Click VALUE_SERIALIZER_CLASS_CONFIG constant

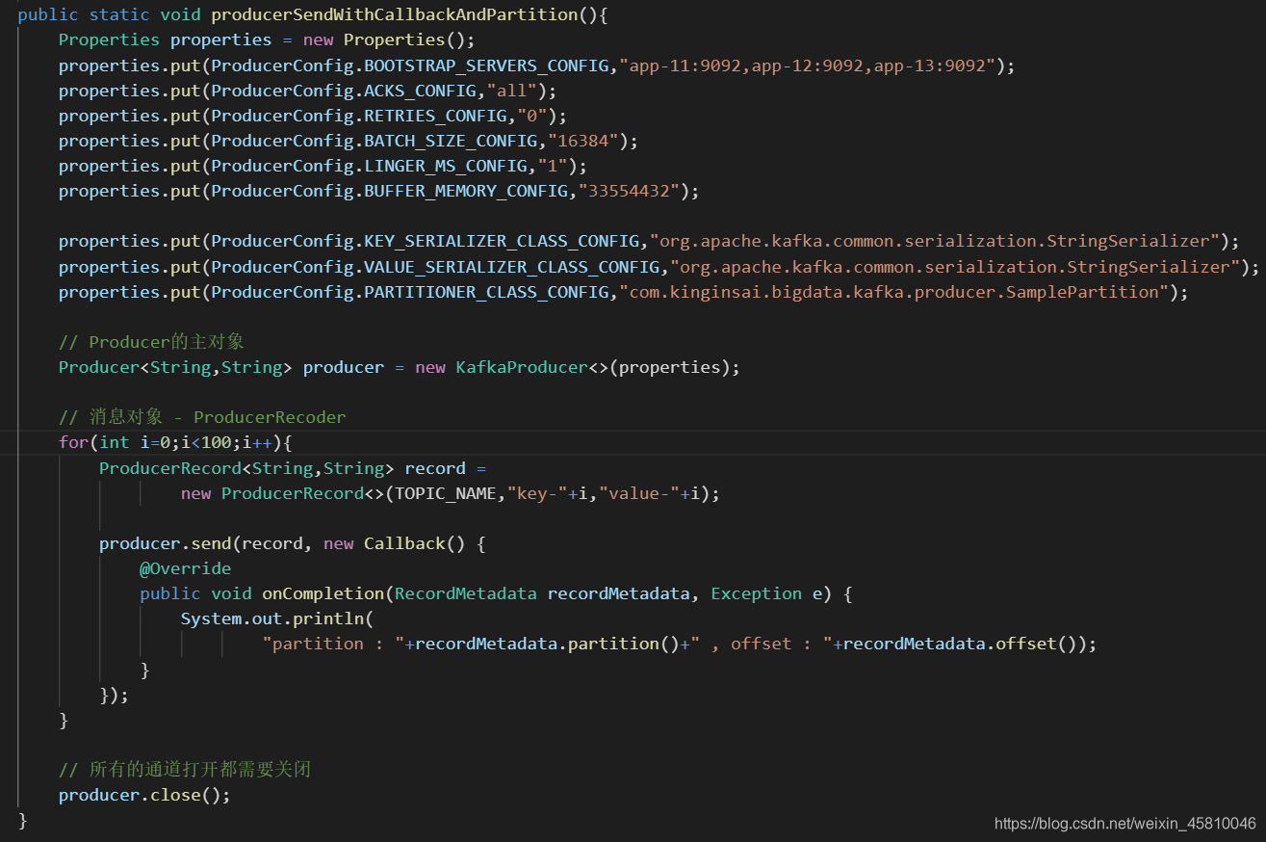tap(512, 267)
